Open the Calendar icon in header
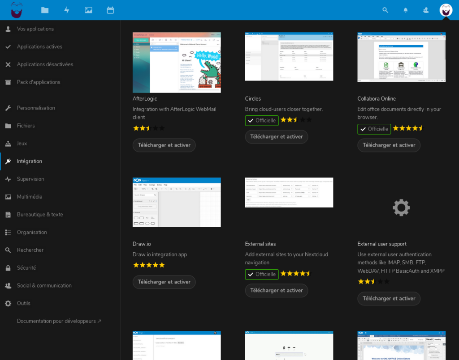 [110, 10]
